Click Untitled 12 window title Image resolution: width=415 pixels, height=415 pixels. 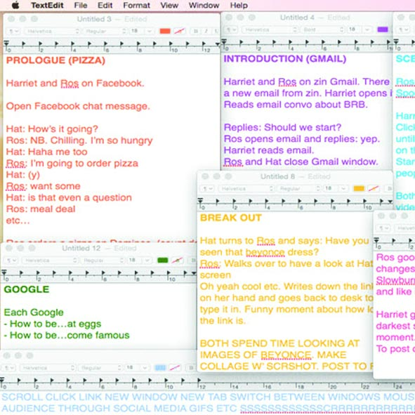[81, 249]
